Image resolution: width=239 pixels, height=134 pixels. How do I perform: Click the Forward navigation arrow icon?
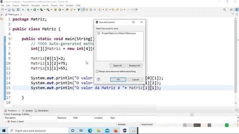(x=128, y=10)
